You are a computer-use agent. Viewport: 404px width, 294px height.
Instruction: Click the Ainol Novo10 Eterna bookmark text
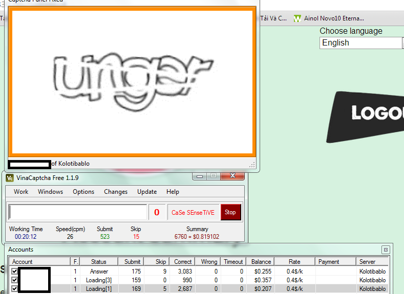334,18
